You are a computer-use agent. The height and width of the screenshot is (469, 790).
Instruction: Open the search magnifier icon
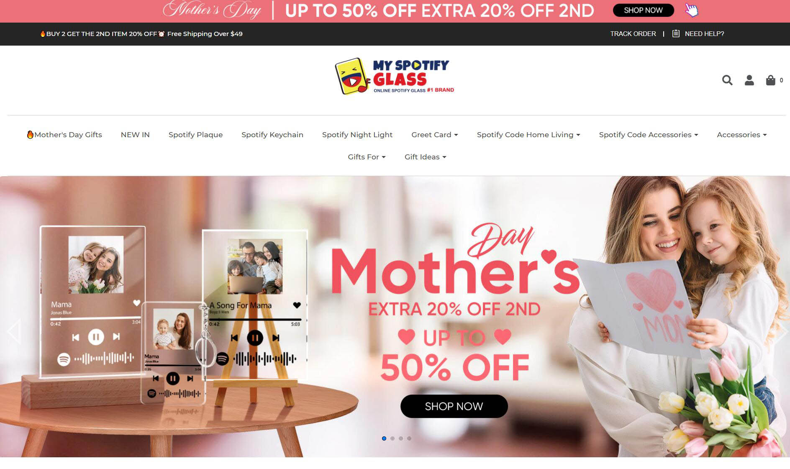click(727, 80)
